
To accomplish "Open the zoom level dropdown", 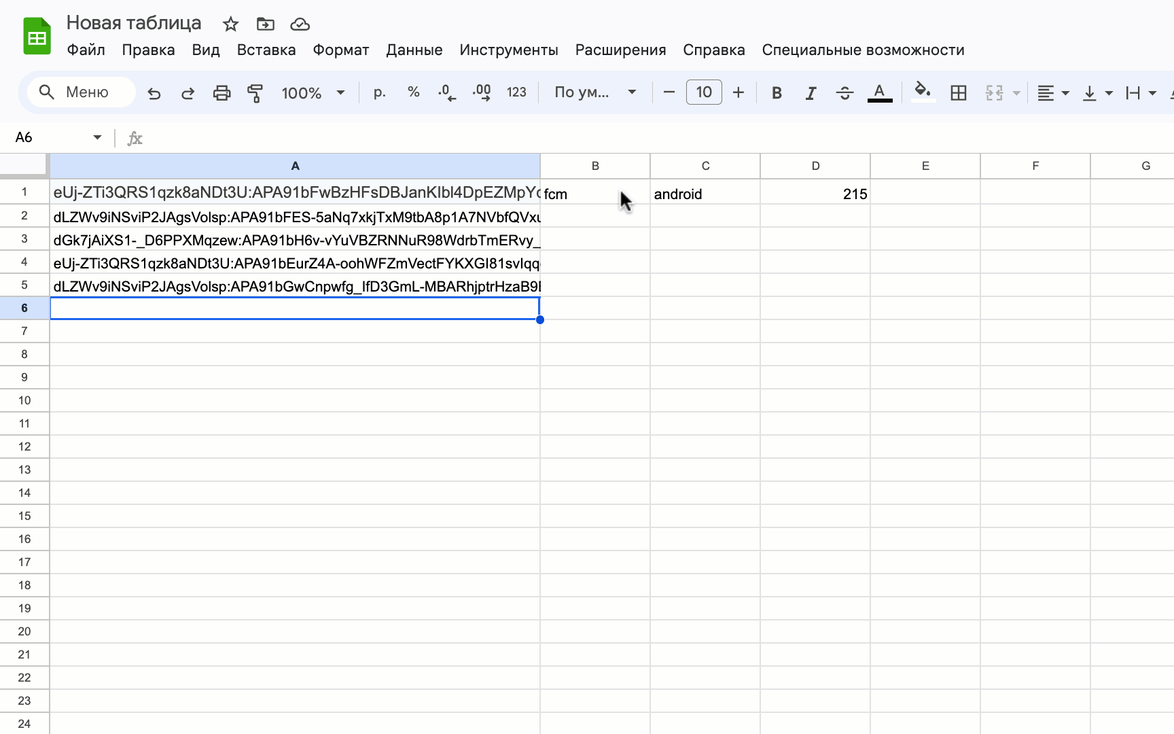I will 313,92.
